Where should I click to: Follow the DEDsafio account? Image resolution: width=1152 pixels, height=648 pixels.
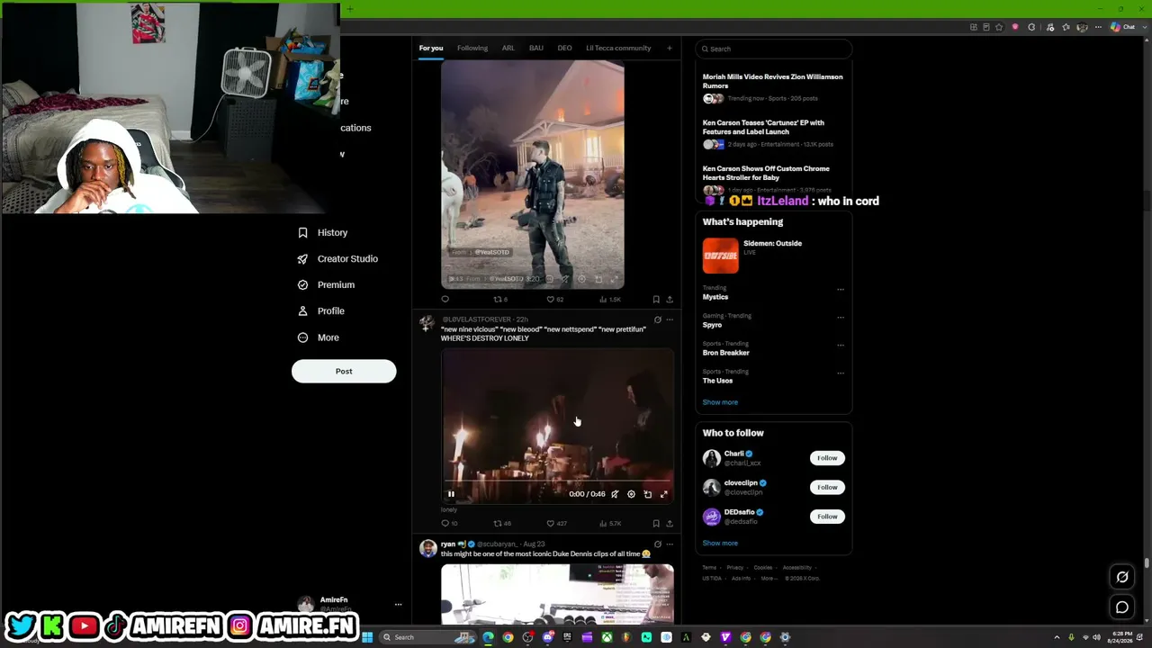click(x=827, y=517)
